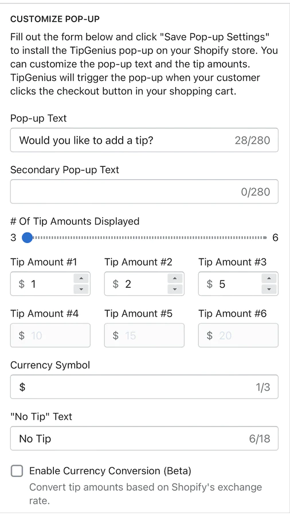Decrease Tip Amount #1 with down arrow
290x516 pixels.
coord(81,290)
